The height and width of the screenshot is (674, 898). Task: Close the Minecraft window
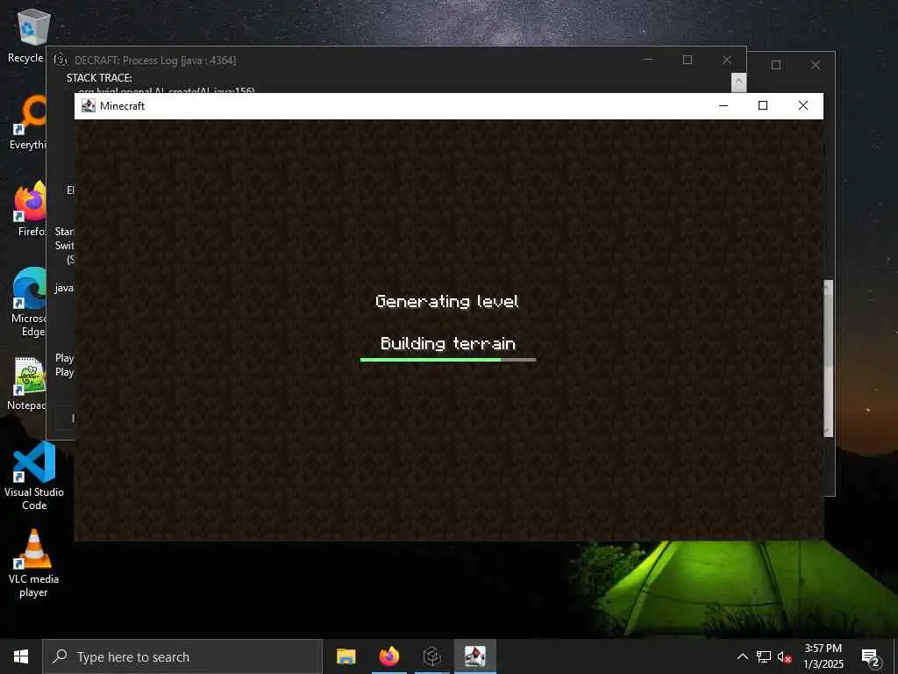(803, 106)
